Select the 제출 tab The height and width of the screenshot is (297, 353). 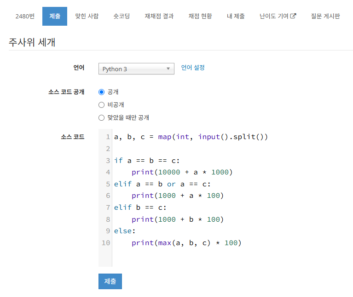coord(55,16)
